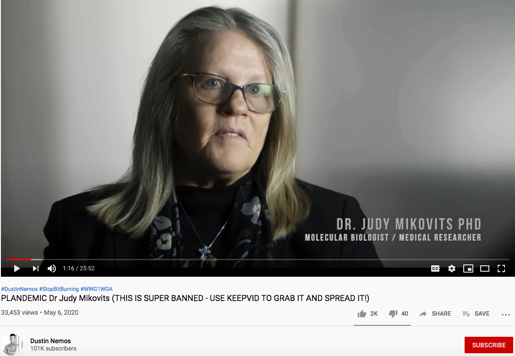515x356 pixels.
Task: Switch to theater mode
Action: (484, 268)
